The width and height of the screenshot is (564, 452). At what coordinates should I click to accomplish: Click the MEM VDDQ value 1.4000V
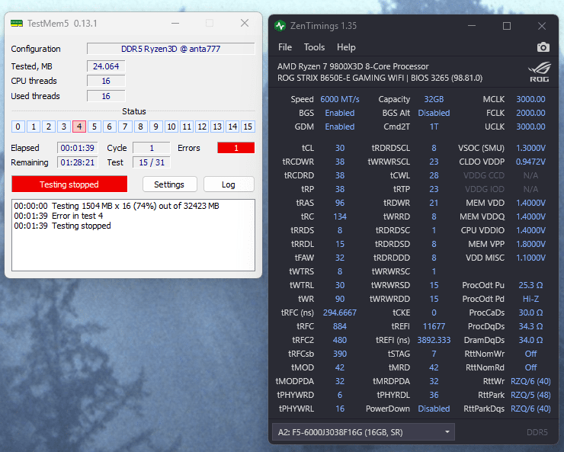[x=530, y=216]
